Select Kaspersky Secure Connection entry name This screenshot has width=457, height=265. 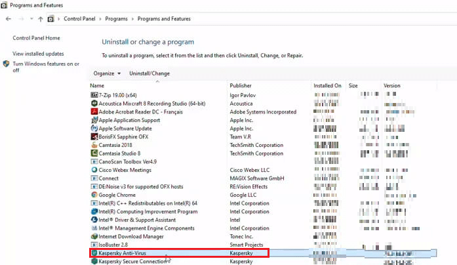pos(132,261)
